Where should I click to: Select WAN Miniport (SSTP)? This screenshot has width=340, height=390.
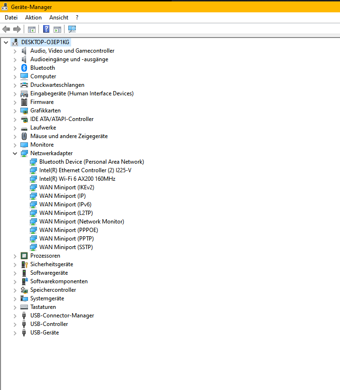66,247
